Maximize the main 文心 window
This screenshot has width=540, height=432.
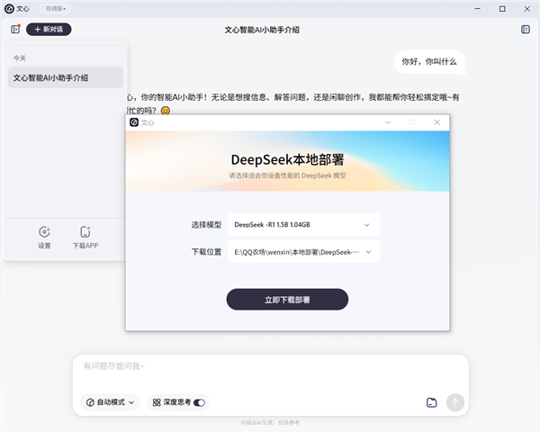click(x=502, y=9)
